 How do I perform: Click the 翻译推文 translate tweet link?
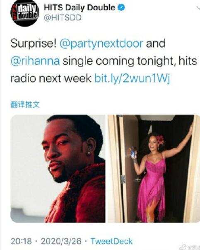[x=25, y=105]
